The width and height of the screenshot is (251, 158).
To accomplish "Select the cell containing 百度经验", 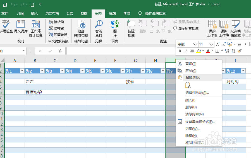I will tap(35, 92).
